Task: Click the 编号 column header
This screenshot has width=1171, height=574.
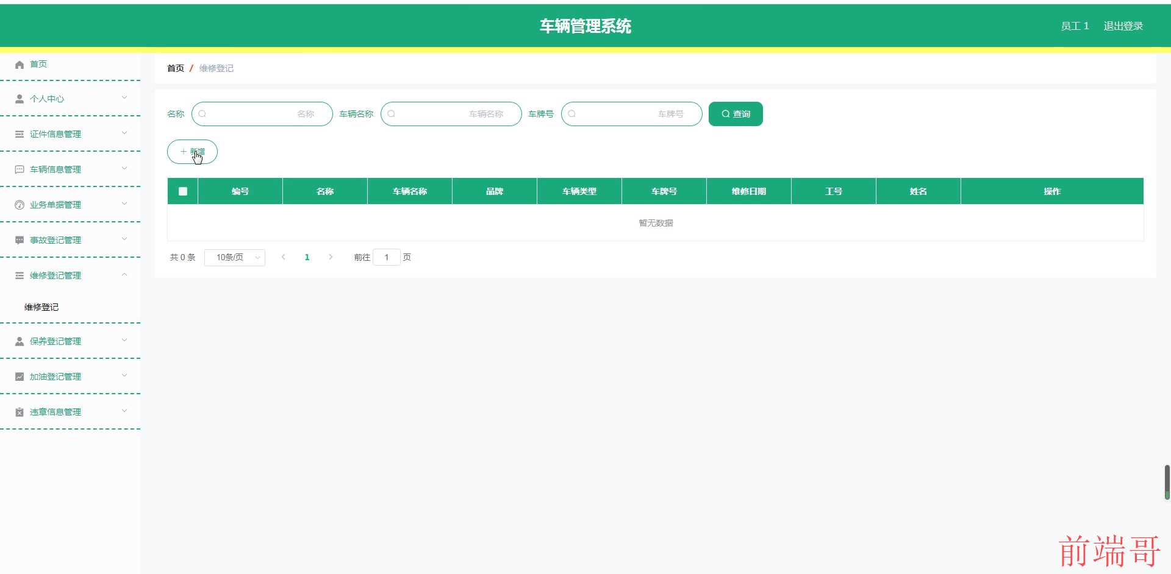Action: [x=240, y=191]
